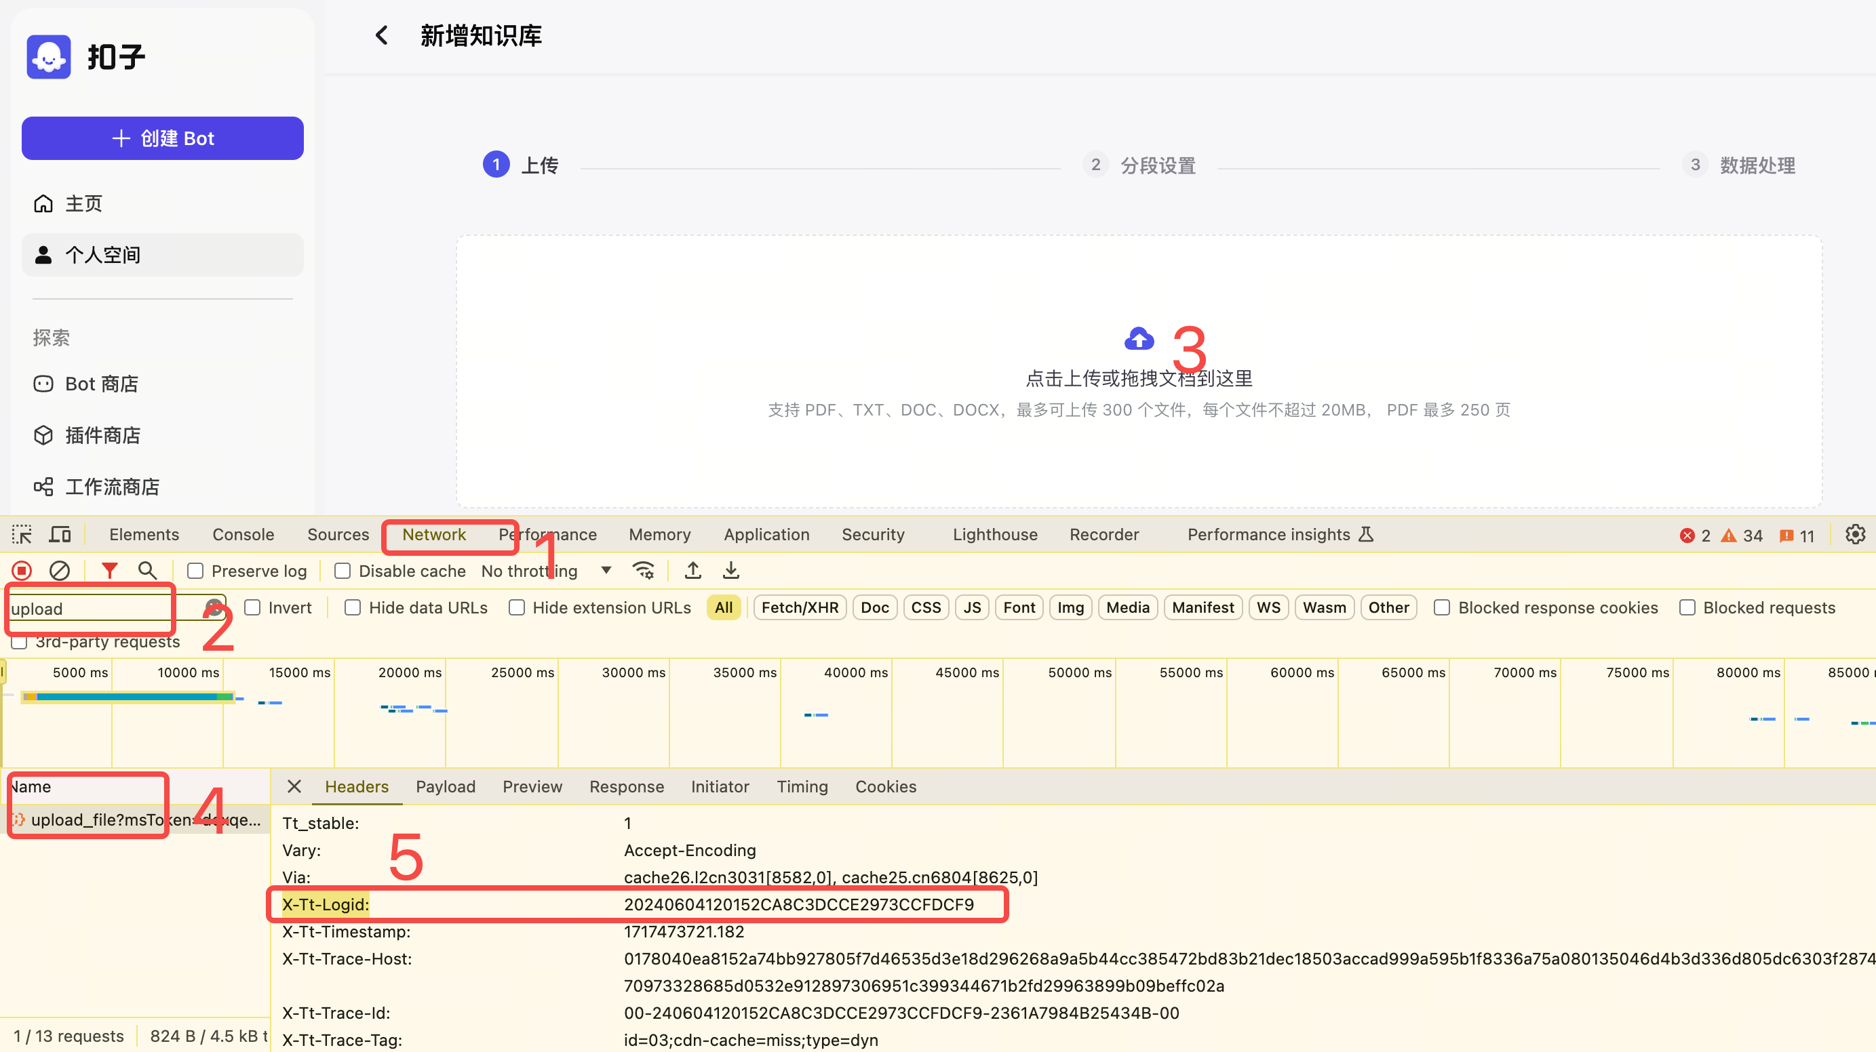
Task: Click the import HAR upload icon
Action: 692,571
